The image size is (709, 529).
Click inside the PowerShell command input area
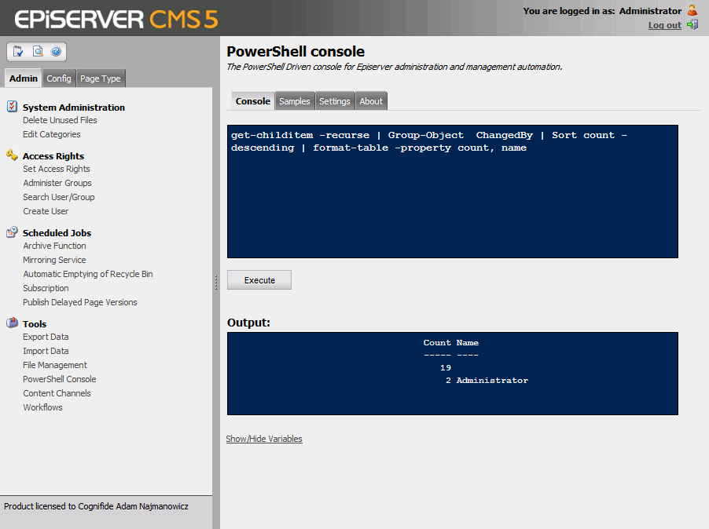coord(452,204)
